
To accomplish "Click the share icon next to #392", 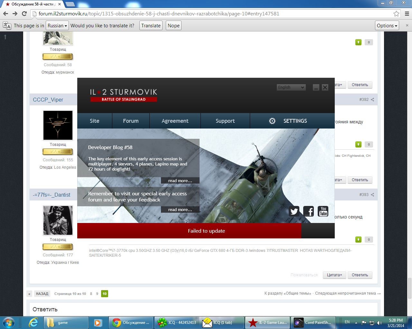I will (x=372, y=100).
